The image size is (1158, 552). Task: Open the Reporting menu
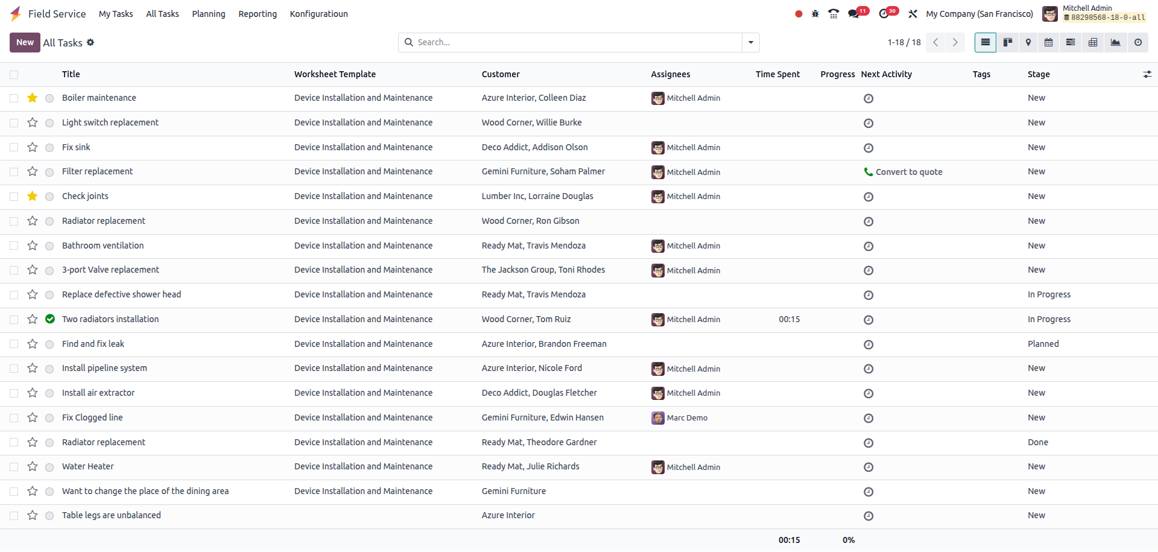click(258, 14)
